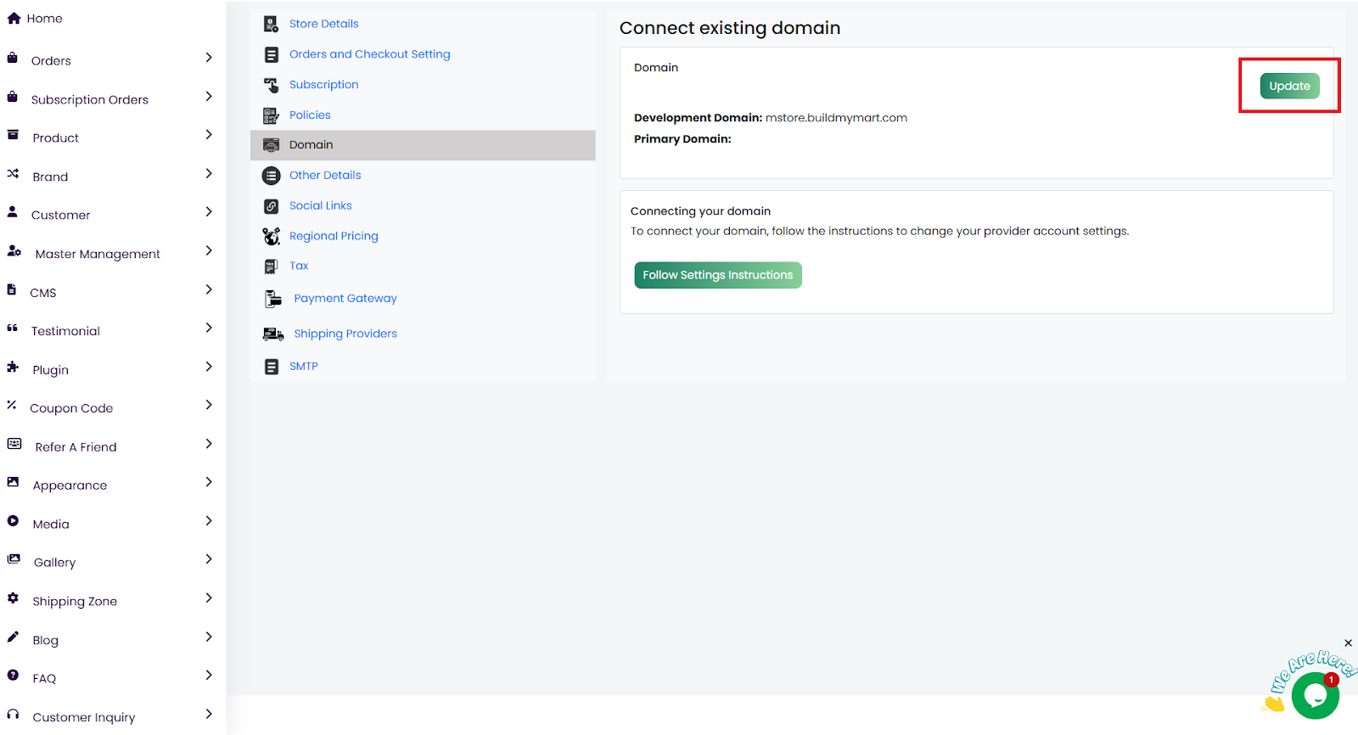Screen dimensions: 1358x735
Task: Click the Policies document icon
Action: click(271, 115)
